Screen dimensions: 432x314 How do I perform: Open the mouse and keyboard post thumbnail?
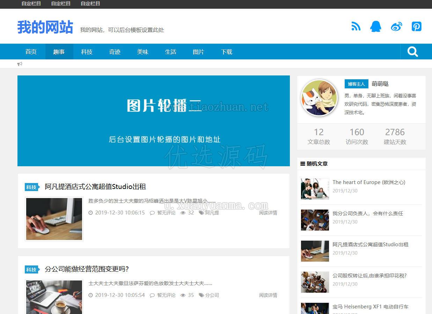click(x=54, y=219)
